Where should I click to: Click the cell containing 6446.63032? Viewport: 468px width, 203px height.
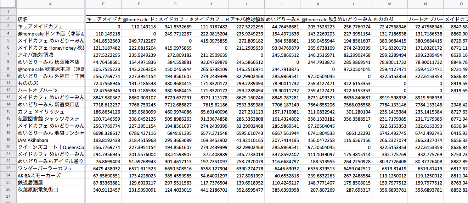click(282, 168)
